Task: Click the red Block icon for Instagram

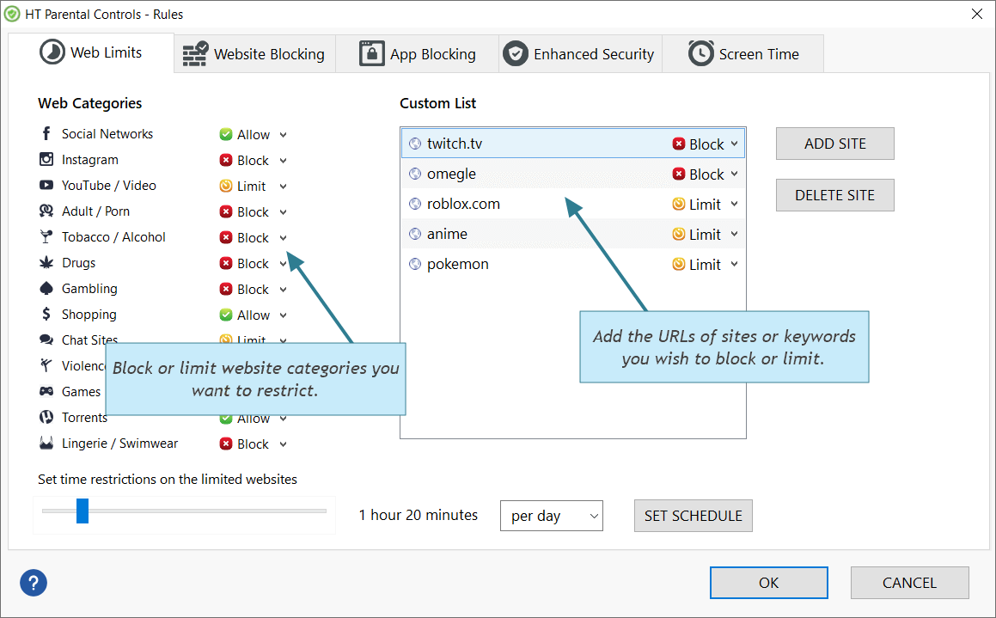Action: point(225,160)
